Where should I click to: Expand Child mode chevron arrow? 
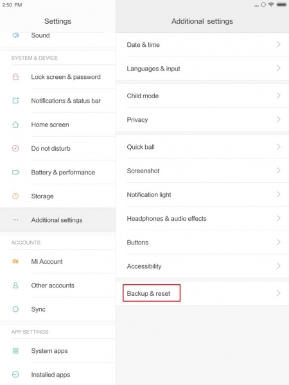279,96
